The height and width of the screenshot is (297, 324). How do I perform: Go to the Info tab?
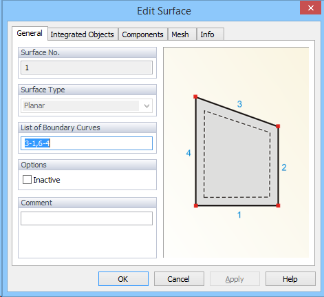coord(207,34)
